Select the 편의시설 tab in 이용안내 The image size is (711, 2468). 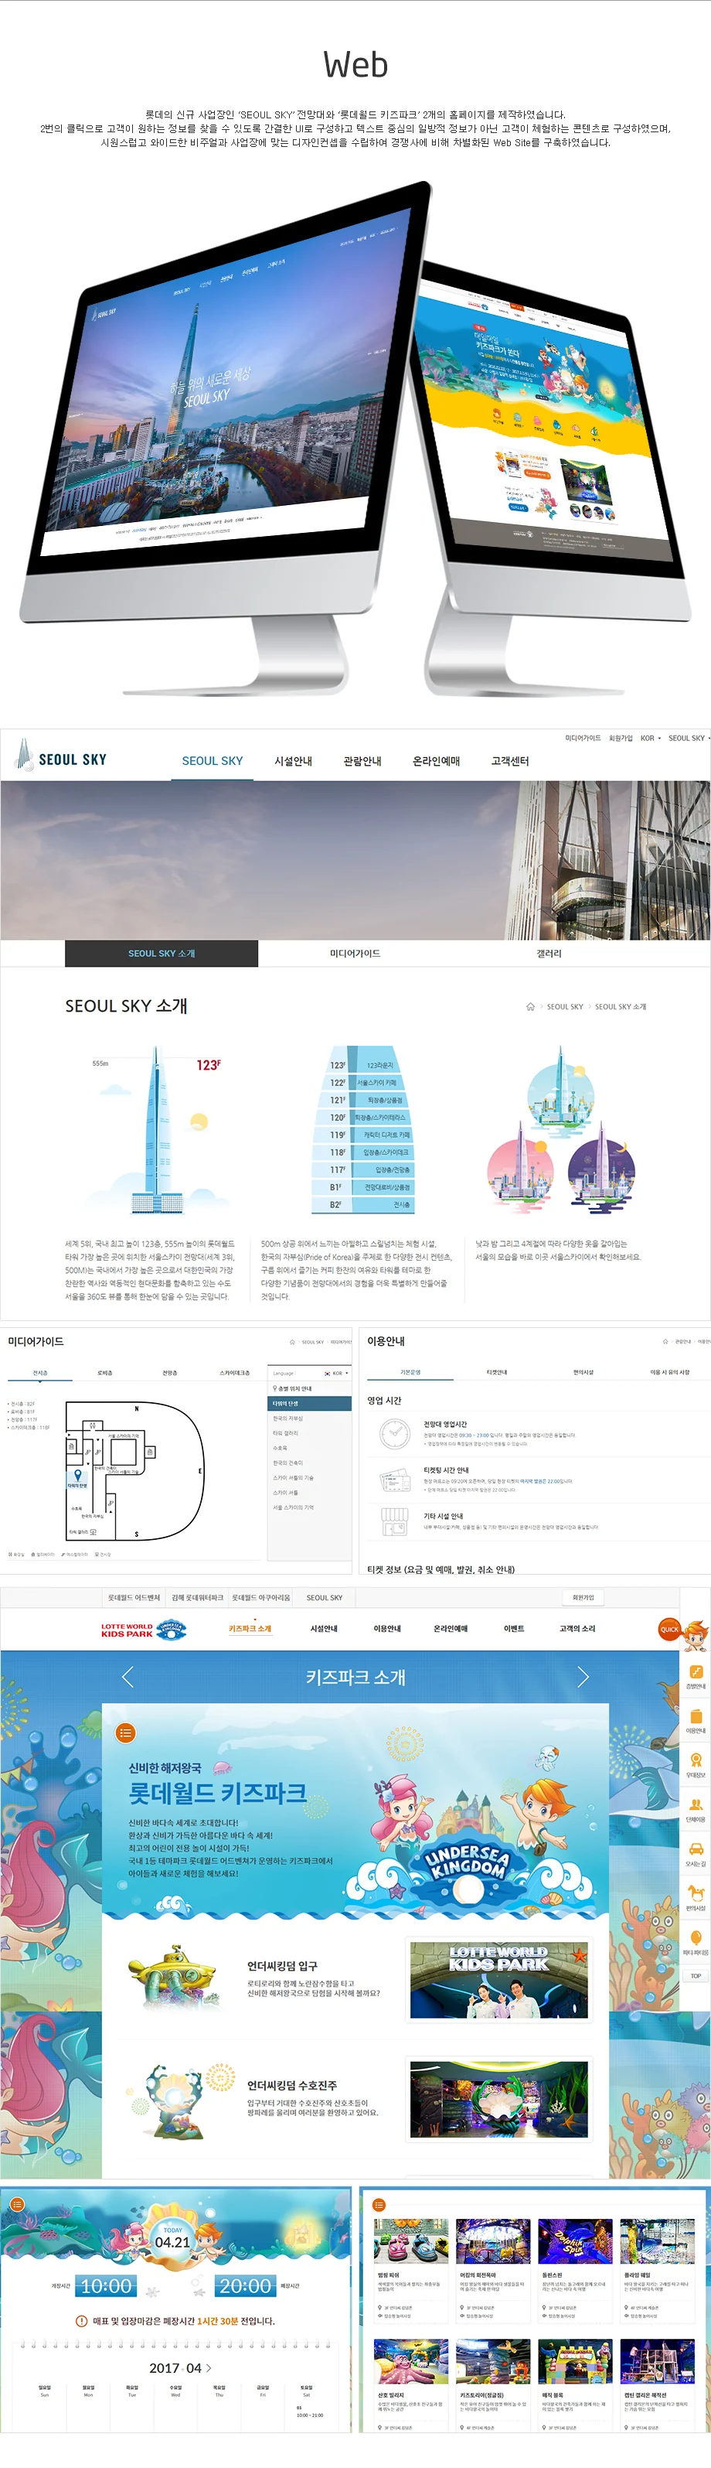point(583,1372)
